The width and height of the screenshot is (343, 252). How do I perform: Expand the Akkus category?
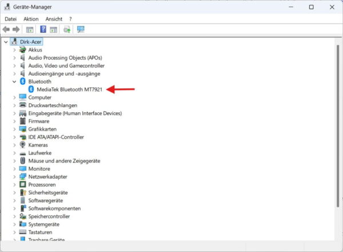tap(14, 50)
